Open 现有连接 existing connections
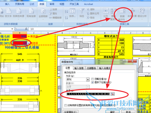Screen dimensions: 151x113 coord(31,13)
